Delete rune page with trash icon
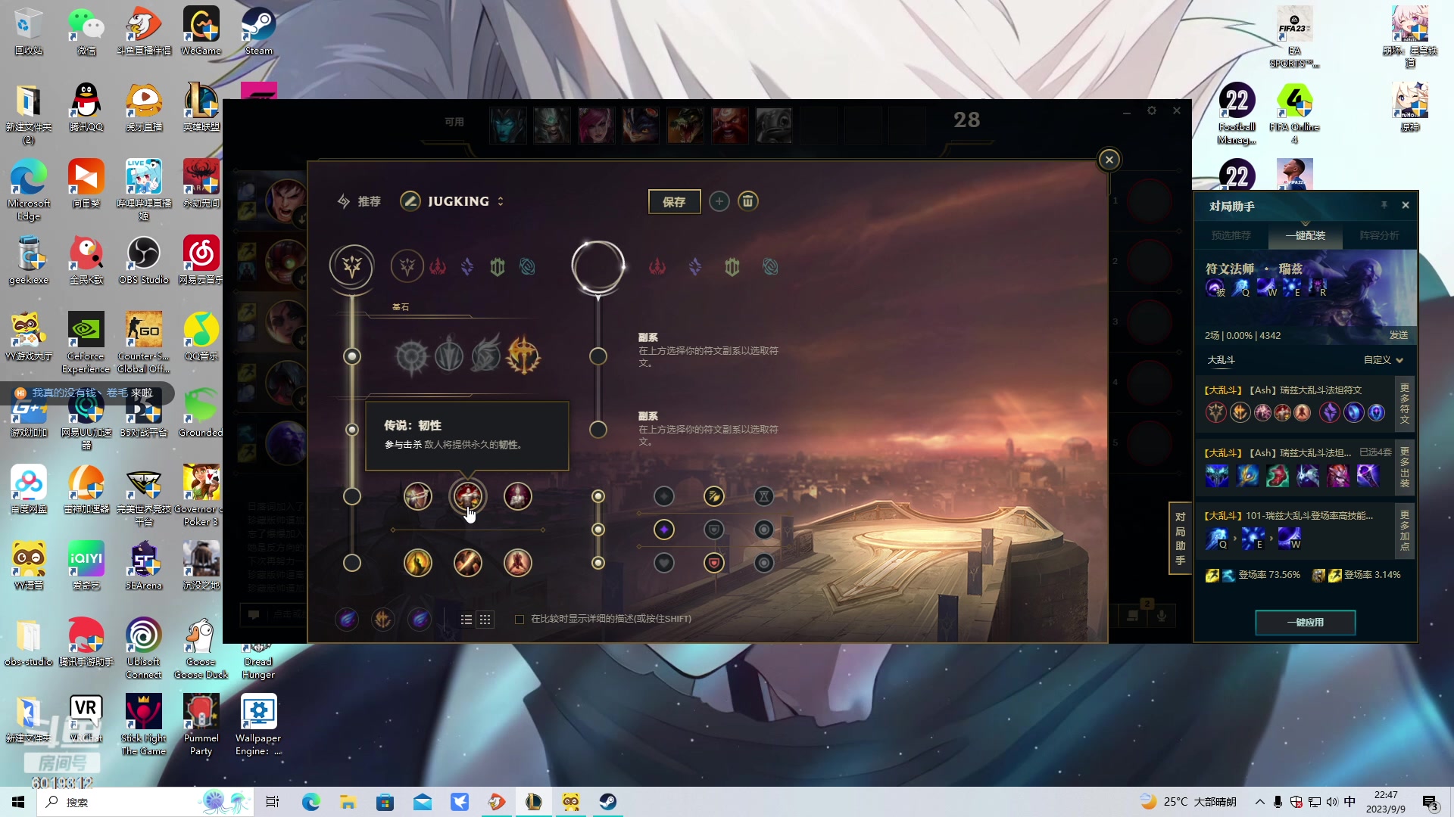This screenshot has height=817, width=1454. click(x=747, y=201)
